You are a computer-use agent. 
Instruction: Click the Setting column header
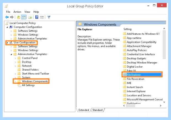point(127,29)
